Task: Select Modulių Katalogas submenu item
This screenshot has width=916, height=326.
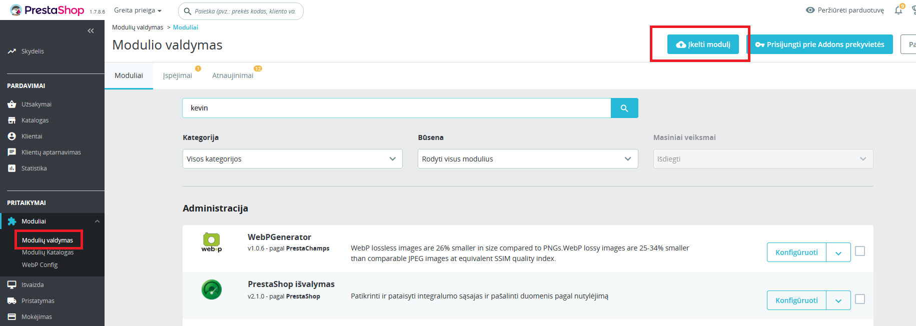Action: (48, 252)
